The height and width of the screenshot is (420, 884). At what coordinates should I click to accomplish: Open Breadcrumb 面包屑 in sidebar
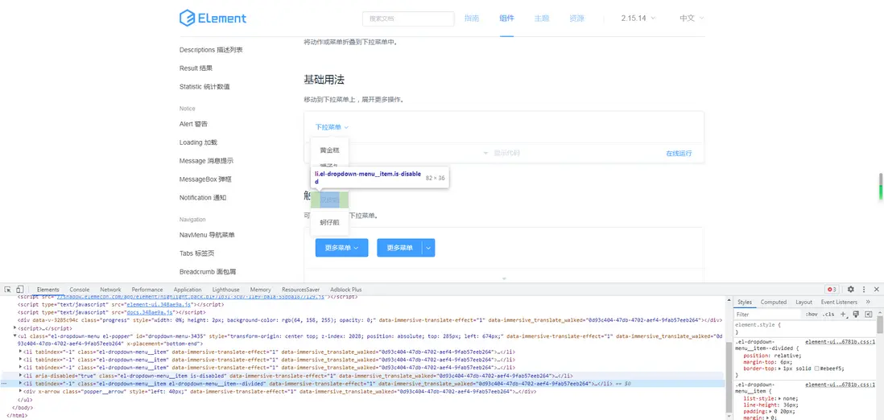pyautogui.click(x=207, y=272)
